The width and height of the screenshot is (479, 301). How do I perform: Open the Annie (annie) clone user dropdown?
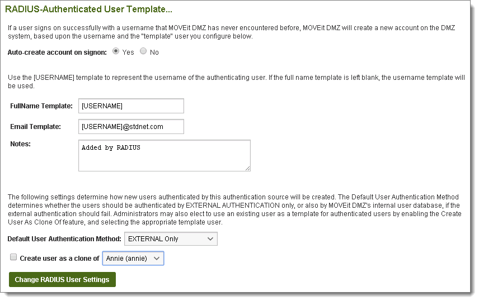133,259
